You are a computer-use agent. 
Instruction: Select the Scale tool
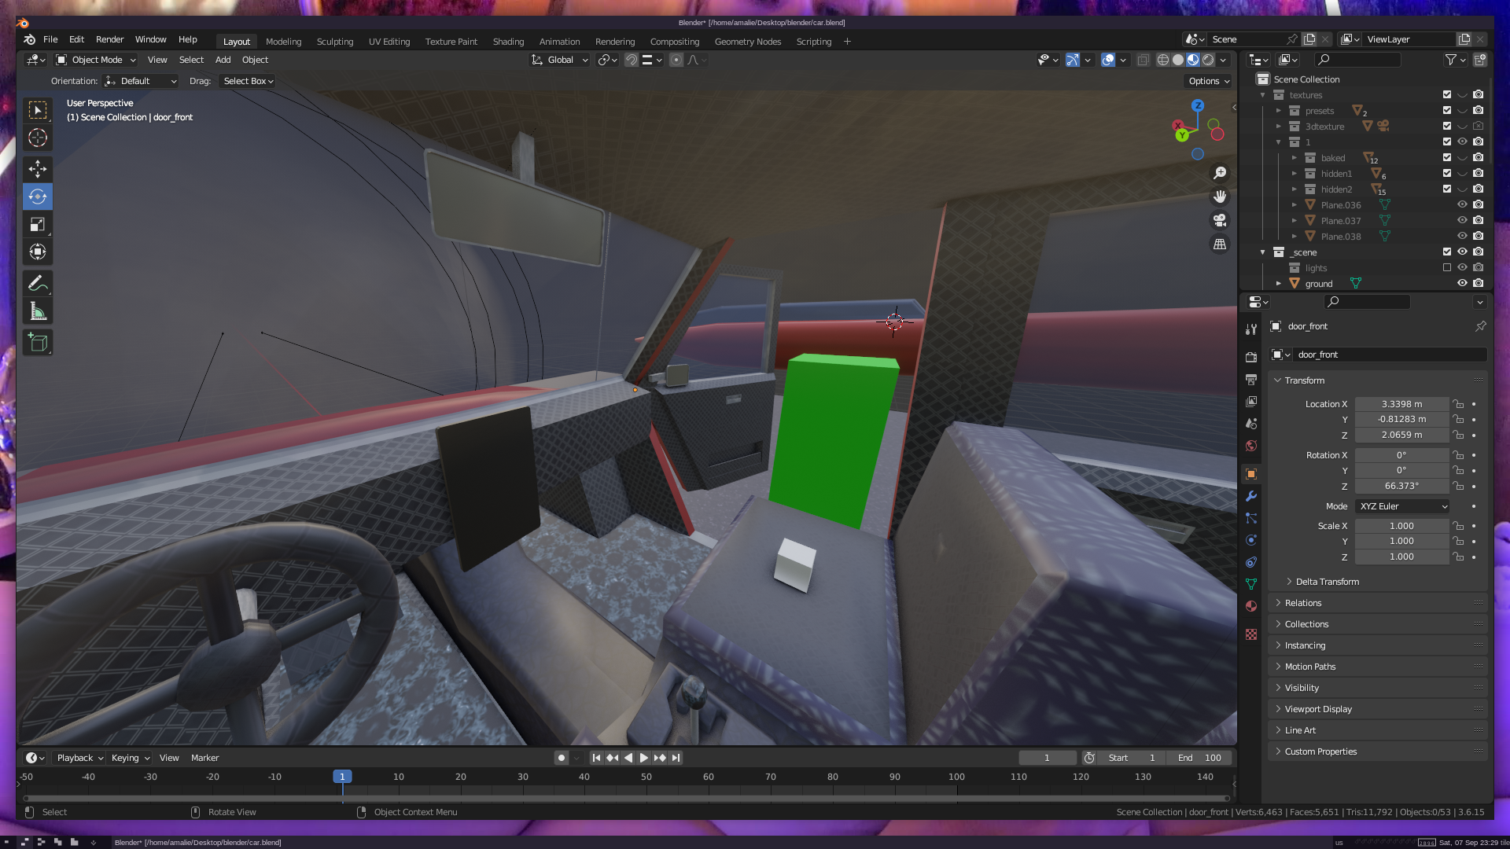click(x=37, y=225)
